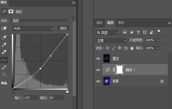Filter layers by adjustment layer icon
The height and width of the screenshot is (109, 172).
pos(131,32)
